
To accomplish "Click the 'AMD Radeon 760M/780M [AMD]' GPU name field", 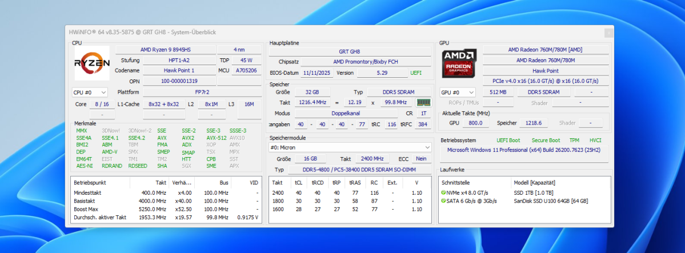I will pos(545,50).
